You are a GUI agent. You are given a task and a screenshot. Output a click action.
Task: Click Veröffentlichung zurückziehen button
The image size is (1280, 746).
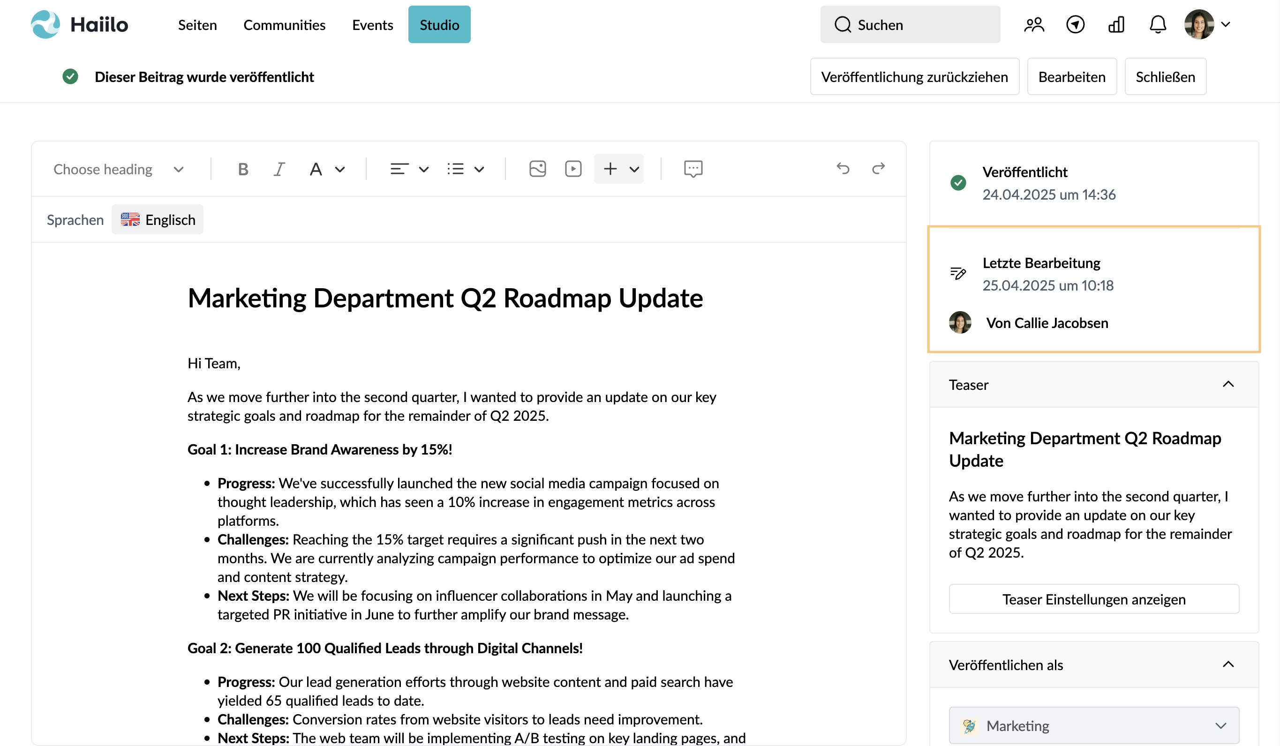pos(914,77)
